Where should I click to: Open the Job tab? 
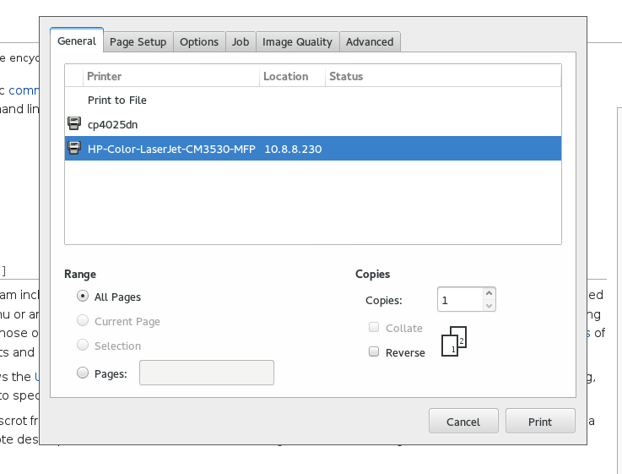coord(241,41)
